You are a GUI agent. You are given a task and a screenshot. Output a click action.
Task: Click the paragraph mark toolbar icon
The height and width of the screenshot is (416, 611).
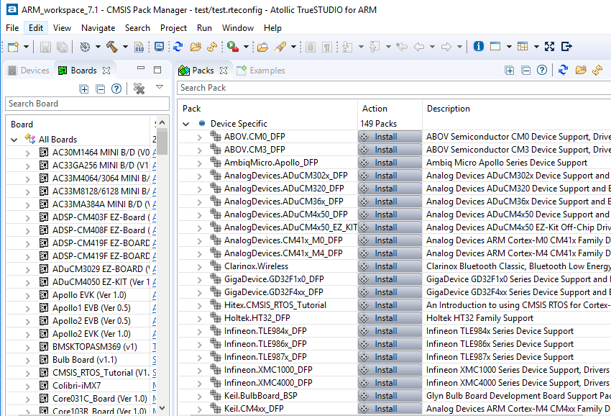(327, 48)
